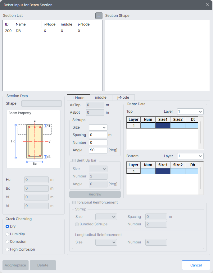Viewport: 213px width, 273px height.
Task: Click the Stirrups Spacing input field
Action: [x=98, y=135]
